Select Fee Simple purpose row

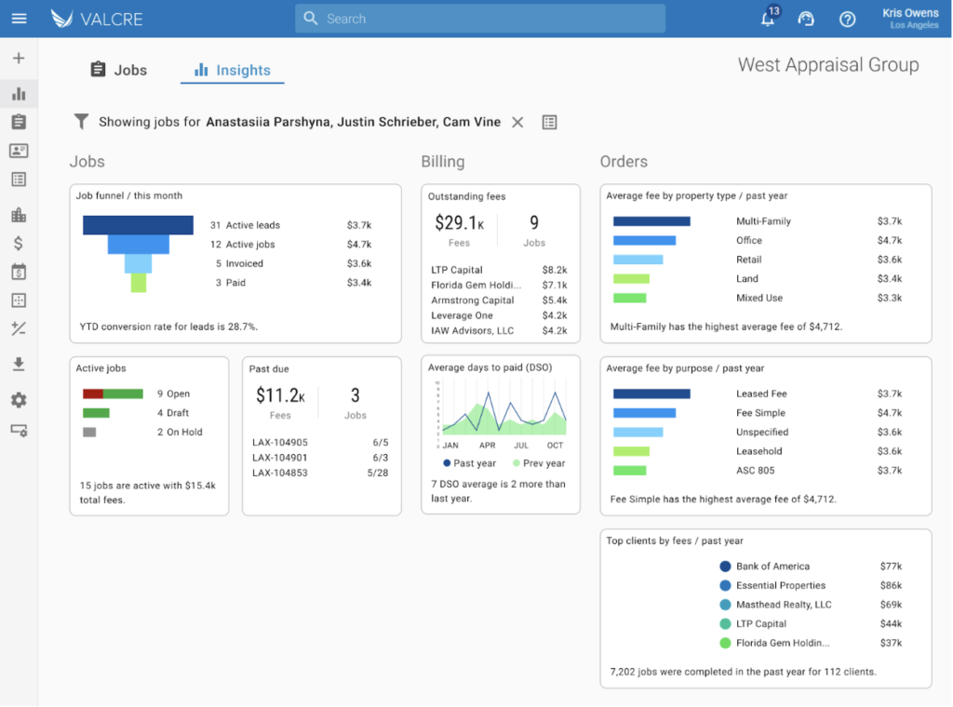(x=758, y=413)
